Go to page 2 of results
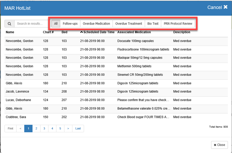 (36, 128)
